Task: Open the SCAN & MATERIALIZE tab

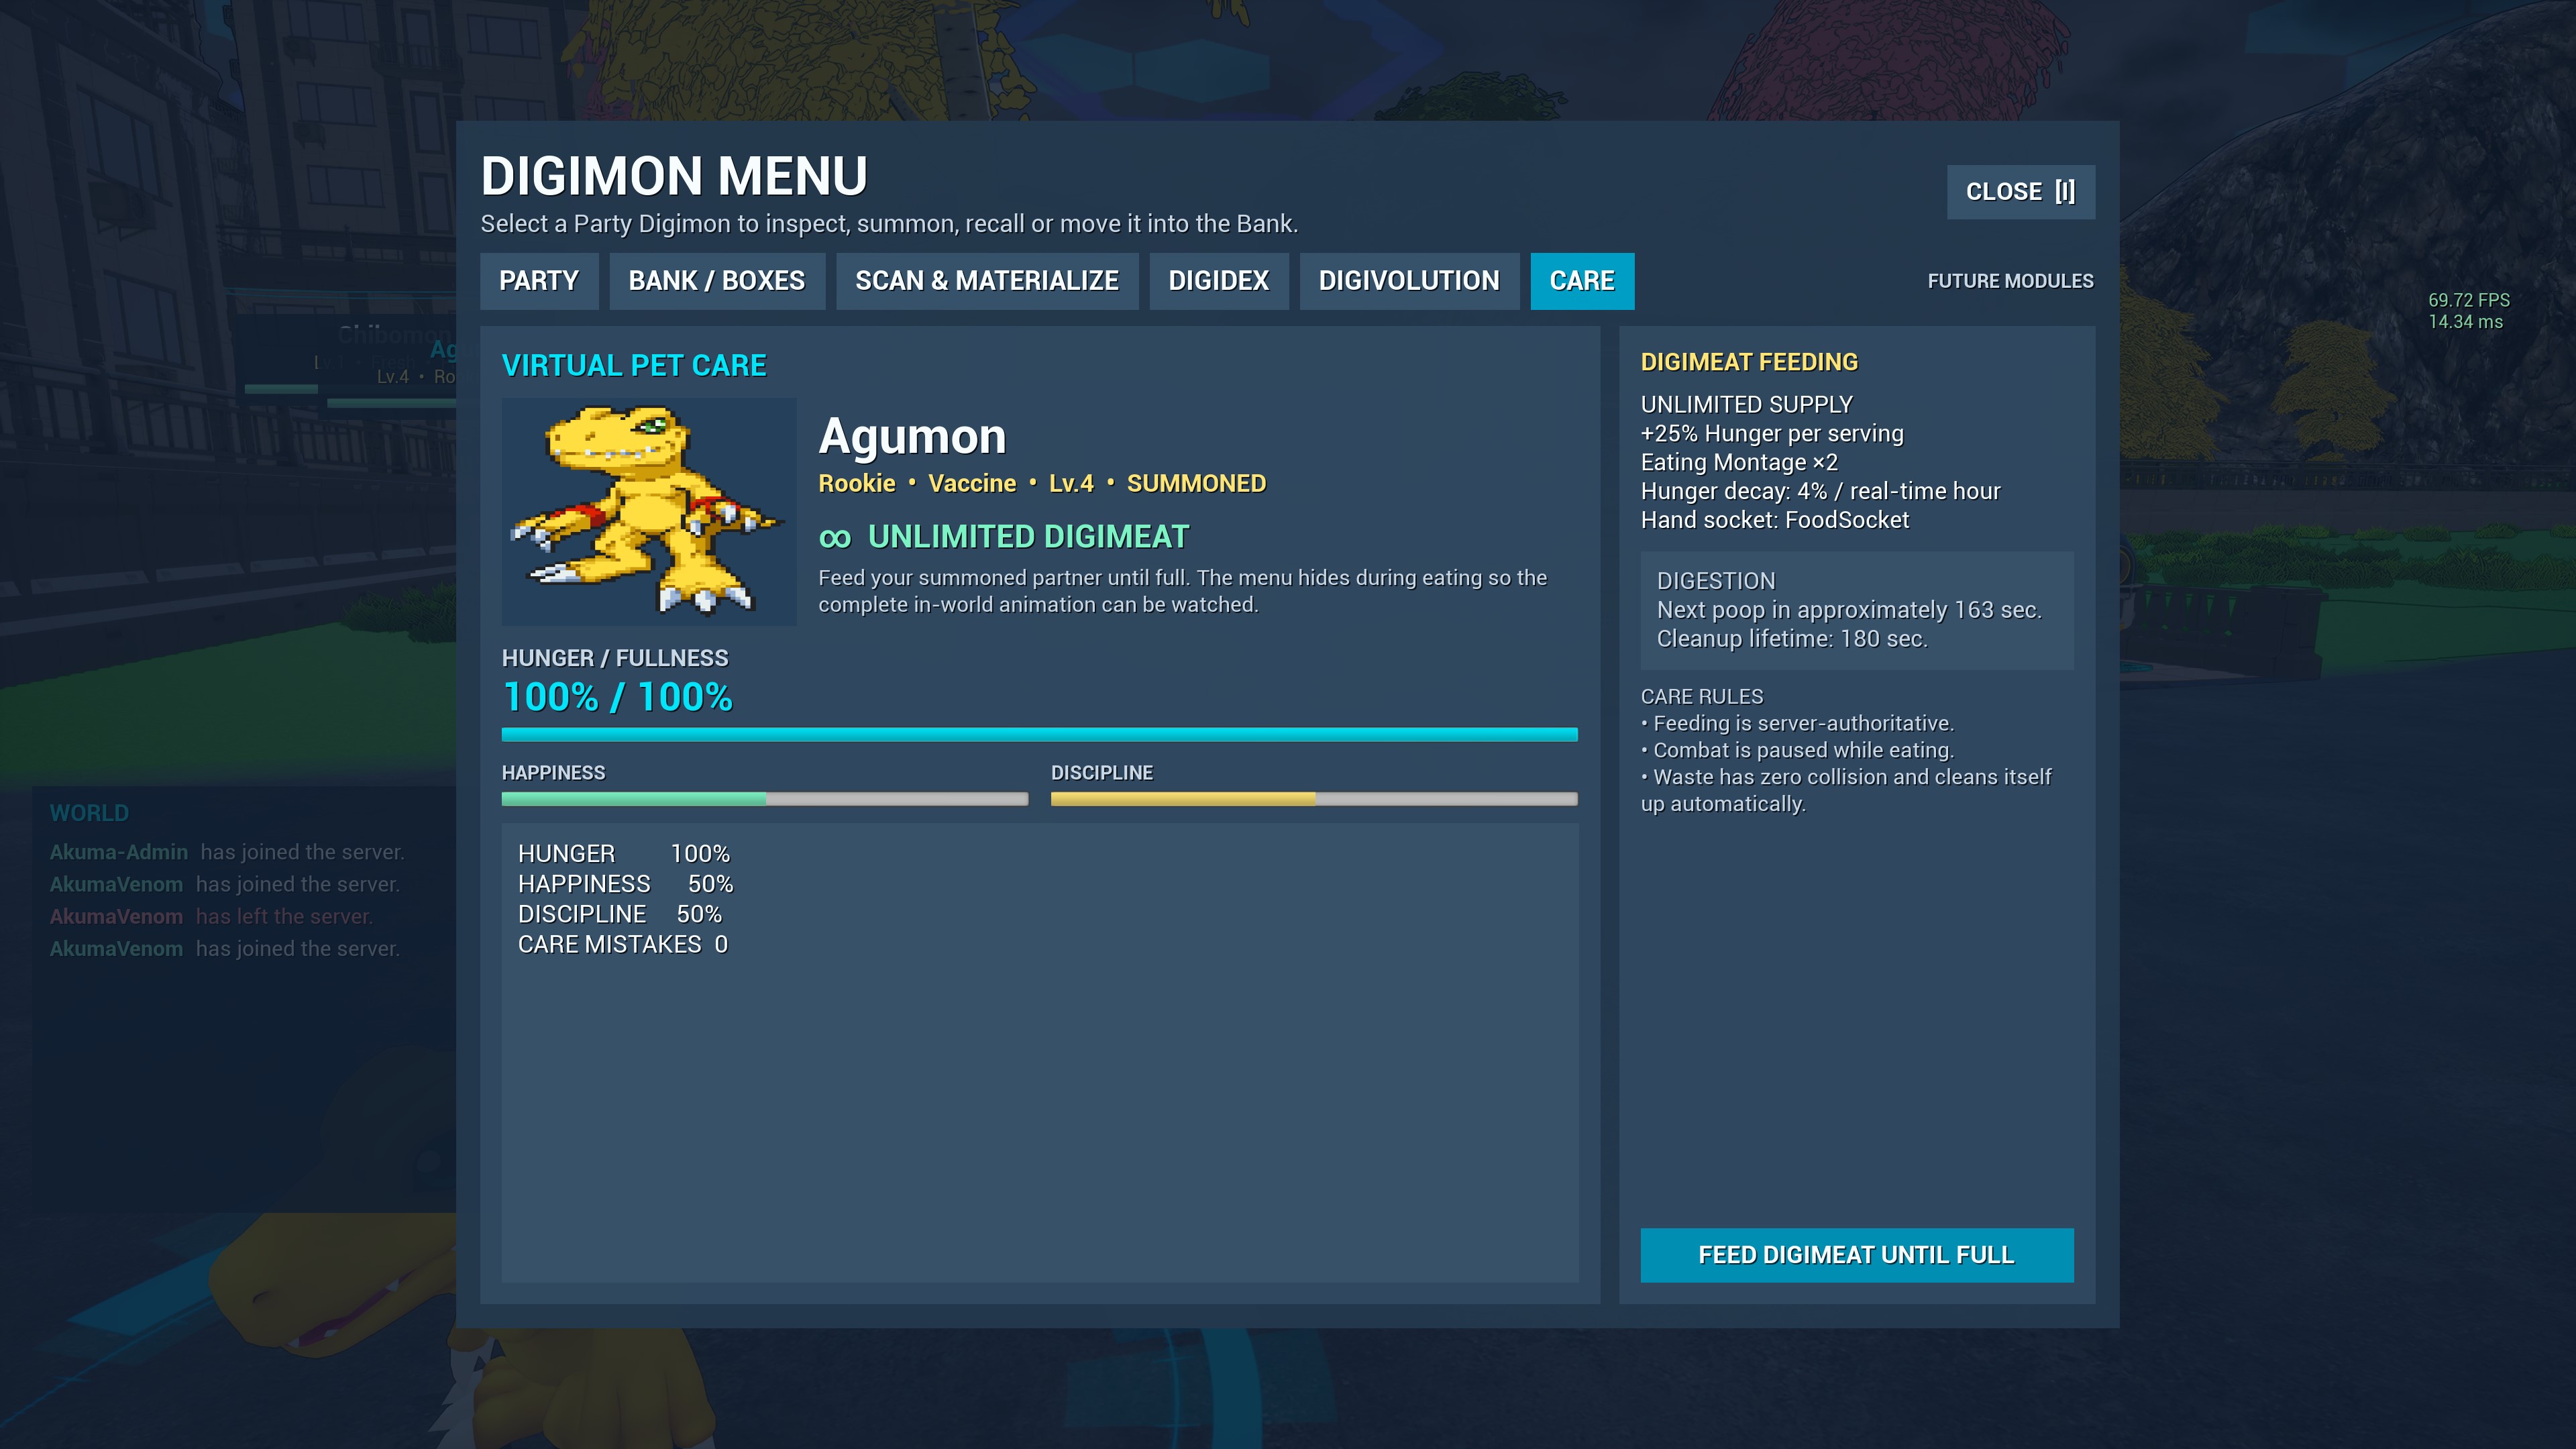Action: [987, 281]
